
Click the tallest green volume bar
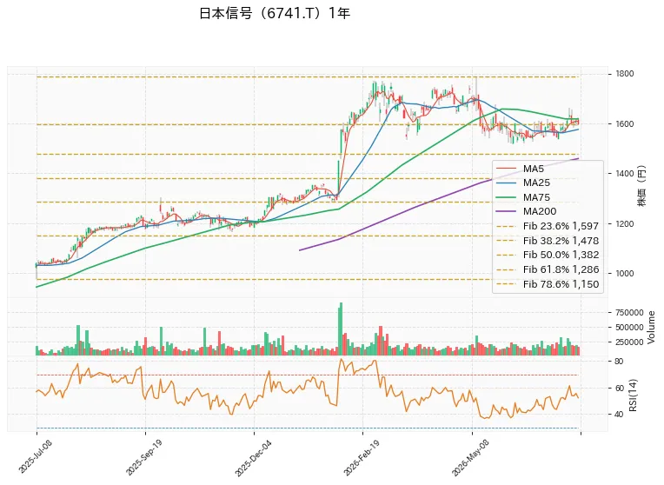point(341,329)
